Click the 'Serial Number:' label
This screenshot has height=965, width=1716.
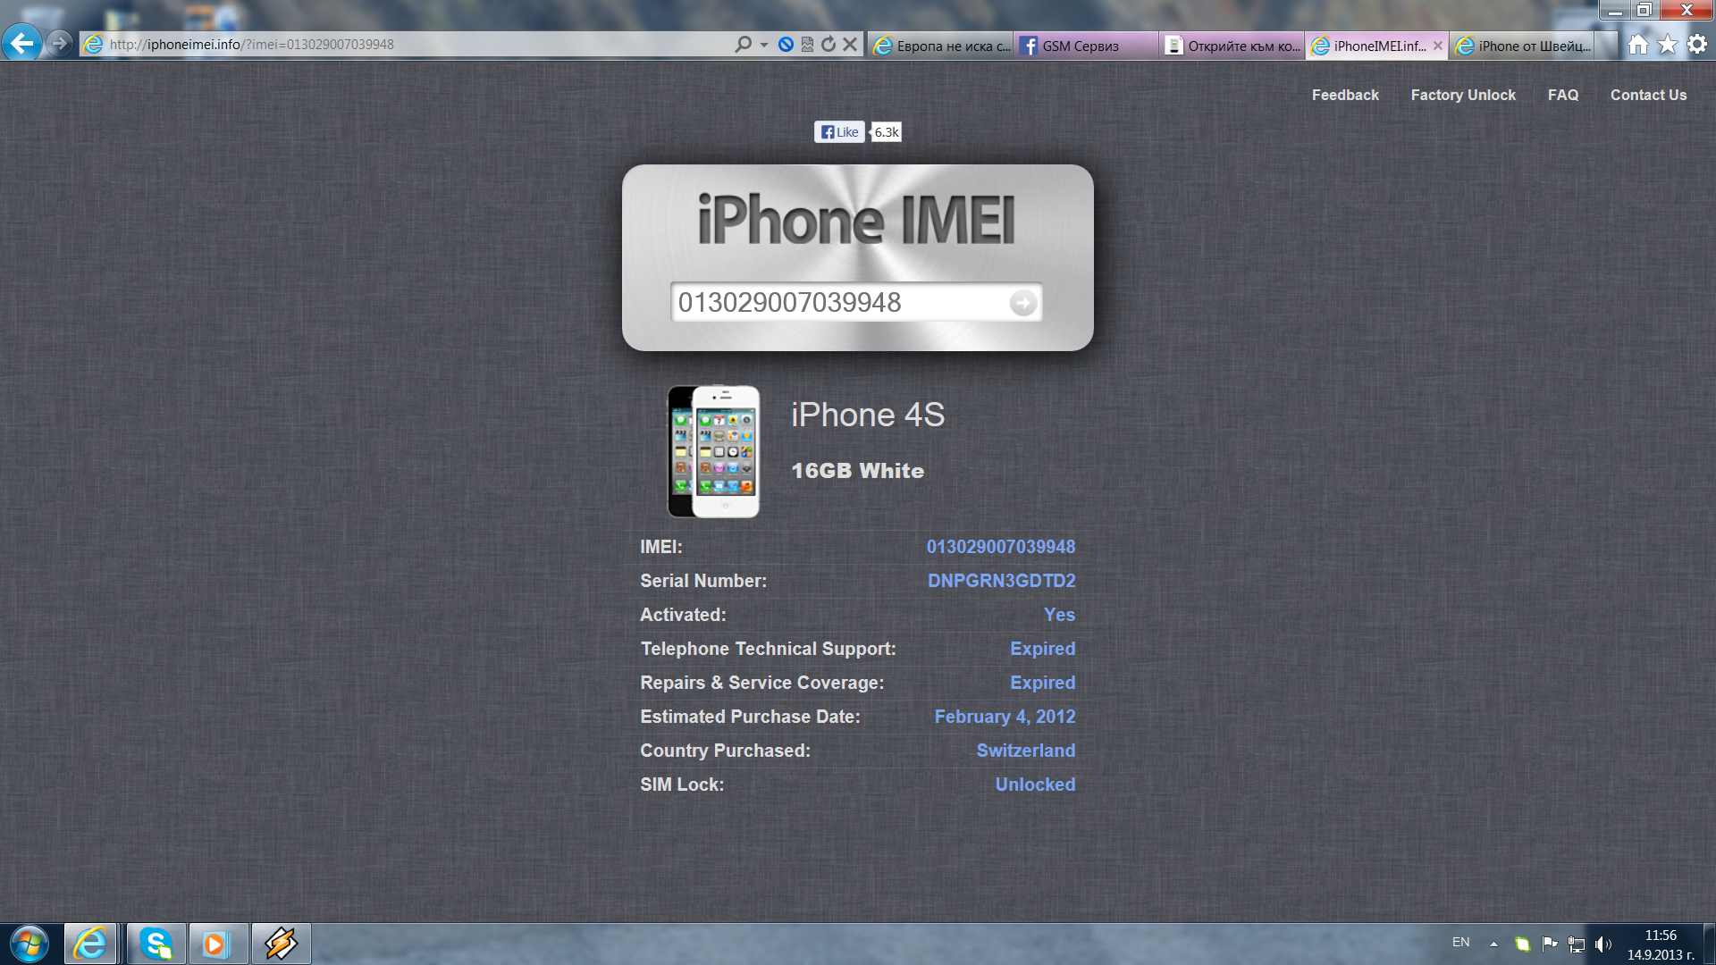[703, 581]
